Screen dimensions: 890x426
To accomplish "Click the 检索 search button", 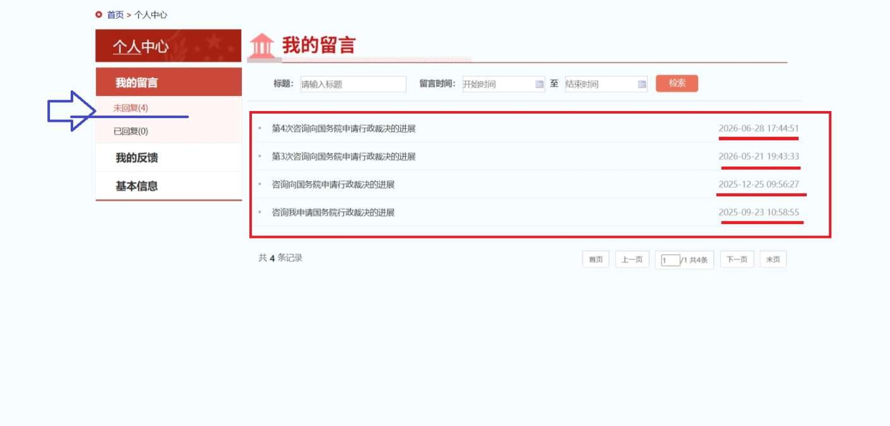I will (x=677, y=83).
